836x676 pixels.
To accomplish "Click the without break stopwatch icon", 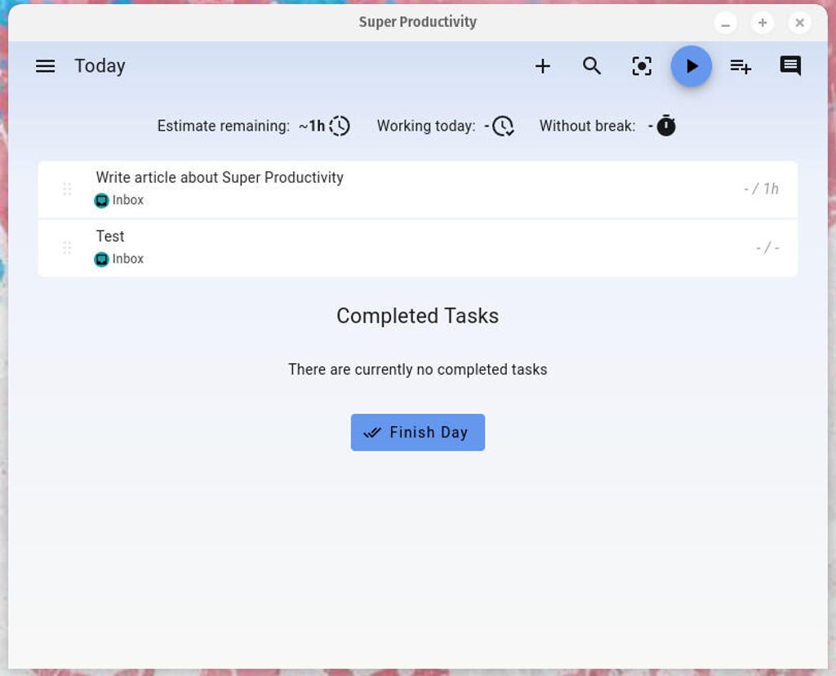I will pos(666,125).
